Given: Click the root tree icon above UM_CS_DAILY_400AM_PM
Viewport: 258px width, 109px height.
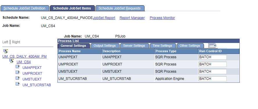Looking at the screenshot, I should tap(6, 51).
